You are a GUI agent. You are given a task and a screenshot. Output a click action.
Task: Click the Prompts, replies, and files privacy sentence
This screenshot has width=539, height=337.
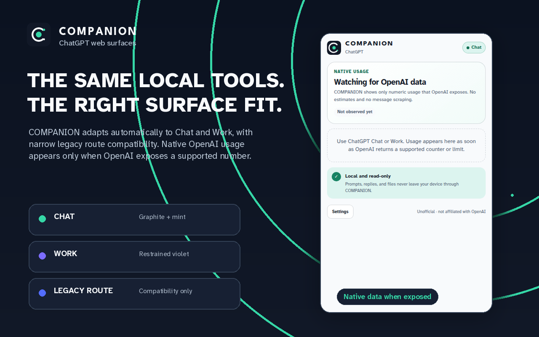tap(402, 187)
